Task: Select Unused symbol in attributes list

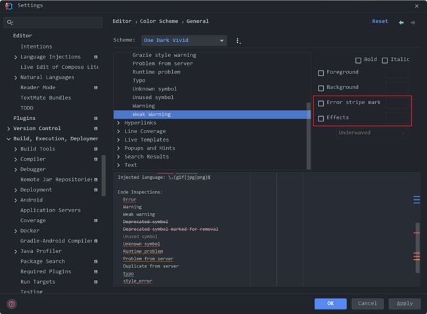Action: (153, 97)
